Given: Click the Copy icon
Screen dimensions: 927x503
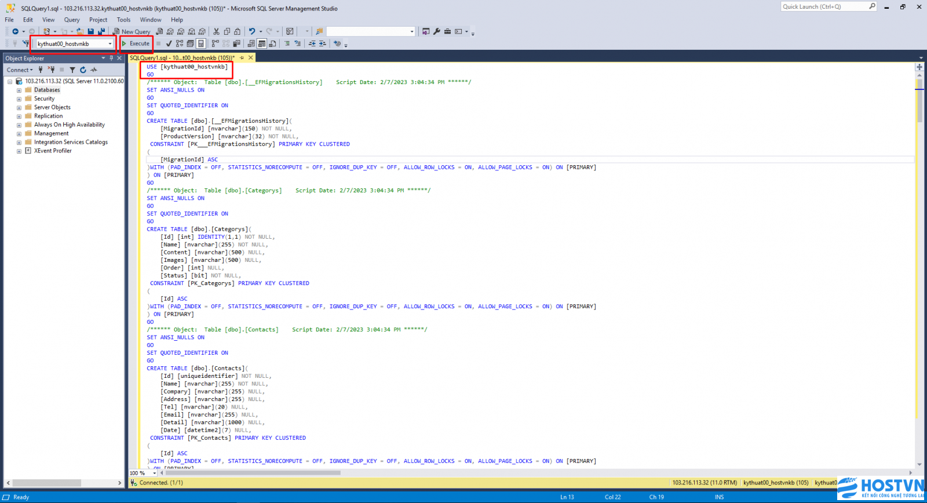Looking at the screenshot, I should [x=227, y=31].
